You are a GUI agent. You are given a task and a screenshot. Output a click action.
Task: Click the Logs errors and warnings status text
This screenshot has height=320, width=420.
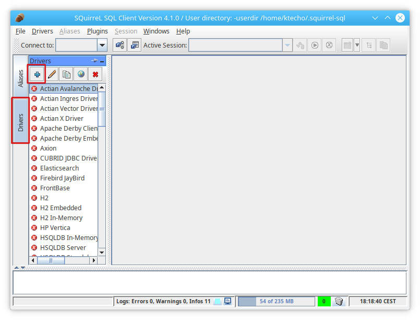[163, 301]
